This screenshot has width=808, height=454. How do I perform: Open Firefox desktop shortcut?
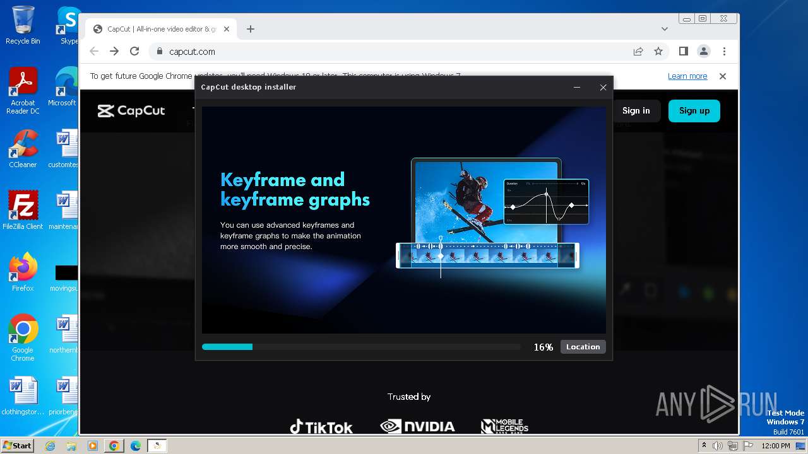click(23, 272)
